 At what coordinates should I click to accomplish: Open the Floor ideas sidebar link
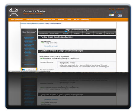[28, 52]
